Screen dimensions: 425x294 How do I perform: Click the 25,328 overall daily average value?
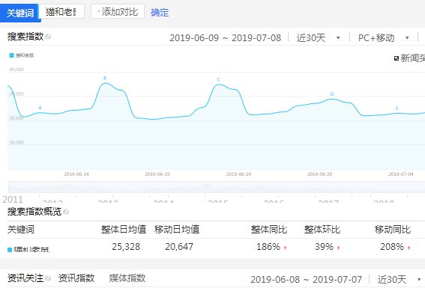point(126,247)
